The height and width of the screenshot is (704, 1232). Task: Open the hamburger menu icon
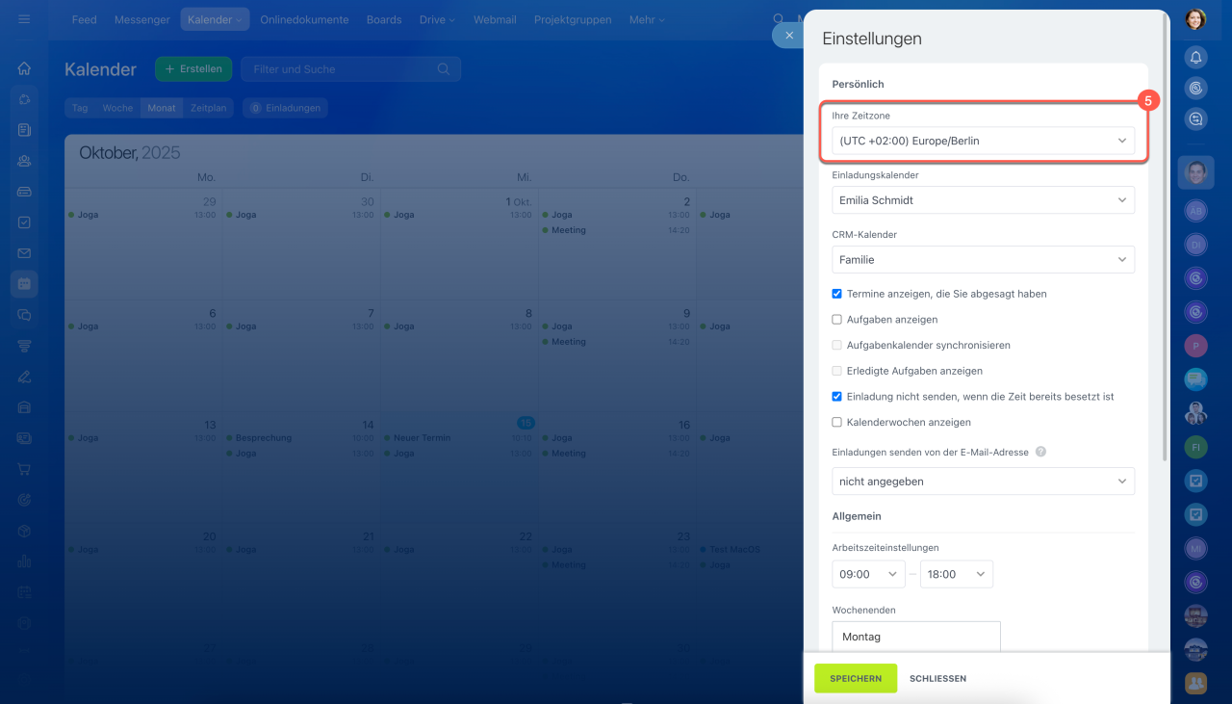(x=24, y=19)
